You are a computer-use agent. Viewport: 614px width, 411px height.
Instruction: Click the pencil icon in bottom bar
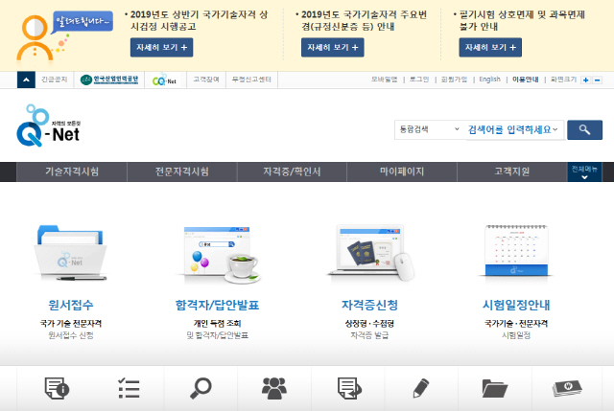pyautogui.click(x=420, y=388)
